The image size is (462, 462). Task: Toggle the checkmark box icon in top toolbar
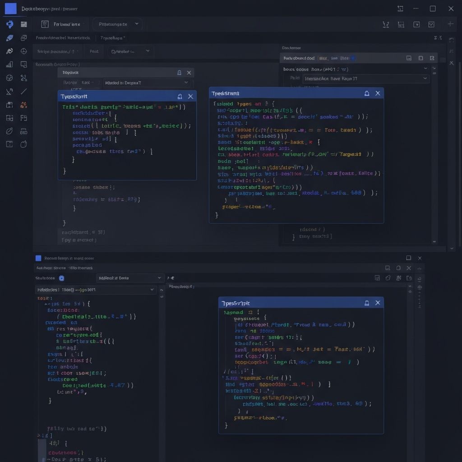tap(431, 24)
